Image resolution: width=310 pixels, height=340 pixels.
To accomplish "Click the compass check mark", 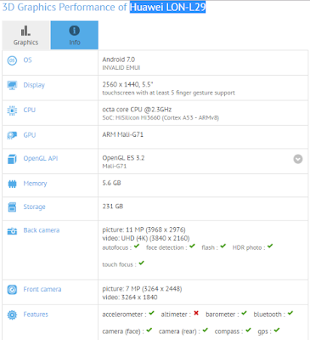I will click(248, 330).
